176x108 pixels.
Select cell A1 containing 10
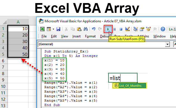click(18, 29)
